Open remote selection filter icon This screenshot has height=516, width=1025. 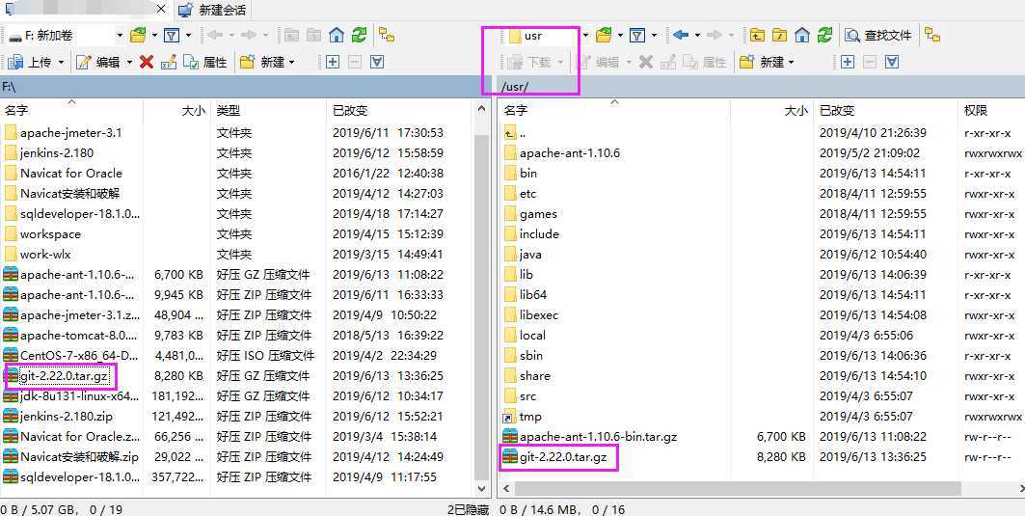tap(892, 62)
